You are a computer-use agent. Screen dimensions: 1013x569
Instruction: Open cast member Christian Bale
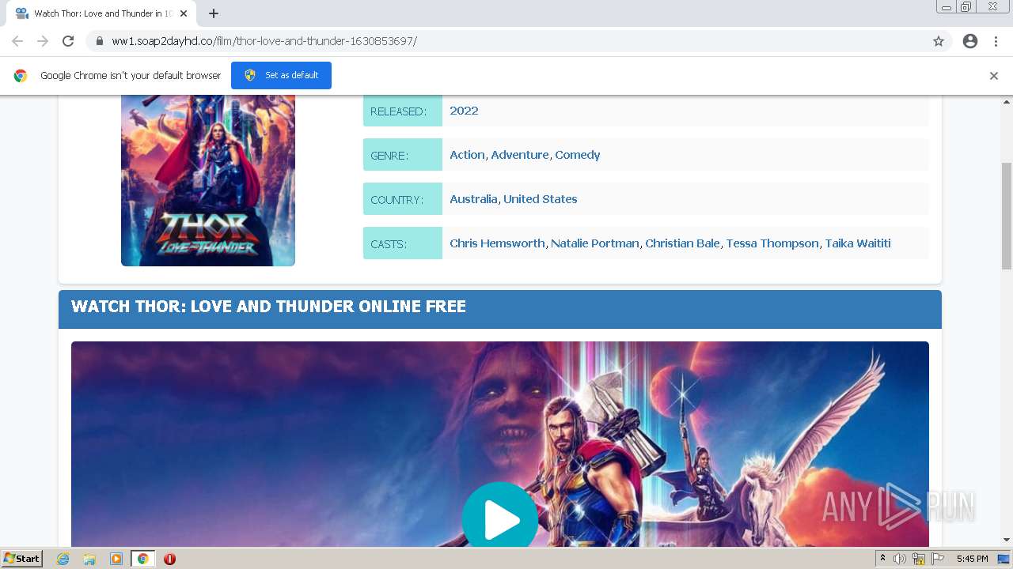683,243
